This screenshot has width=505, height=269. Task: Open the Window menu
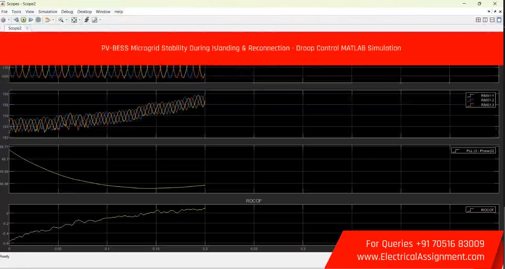[103, 12]
